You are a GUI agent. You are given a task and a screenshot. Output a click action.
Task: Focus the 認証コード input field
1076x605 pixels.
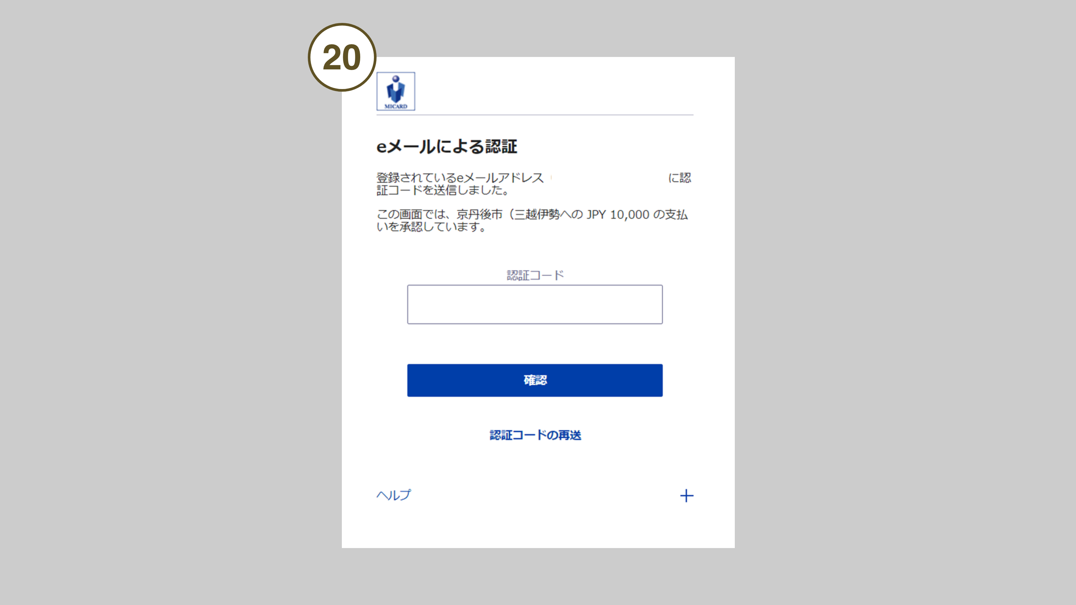(535, 304)
